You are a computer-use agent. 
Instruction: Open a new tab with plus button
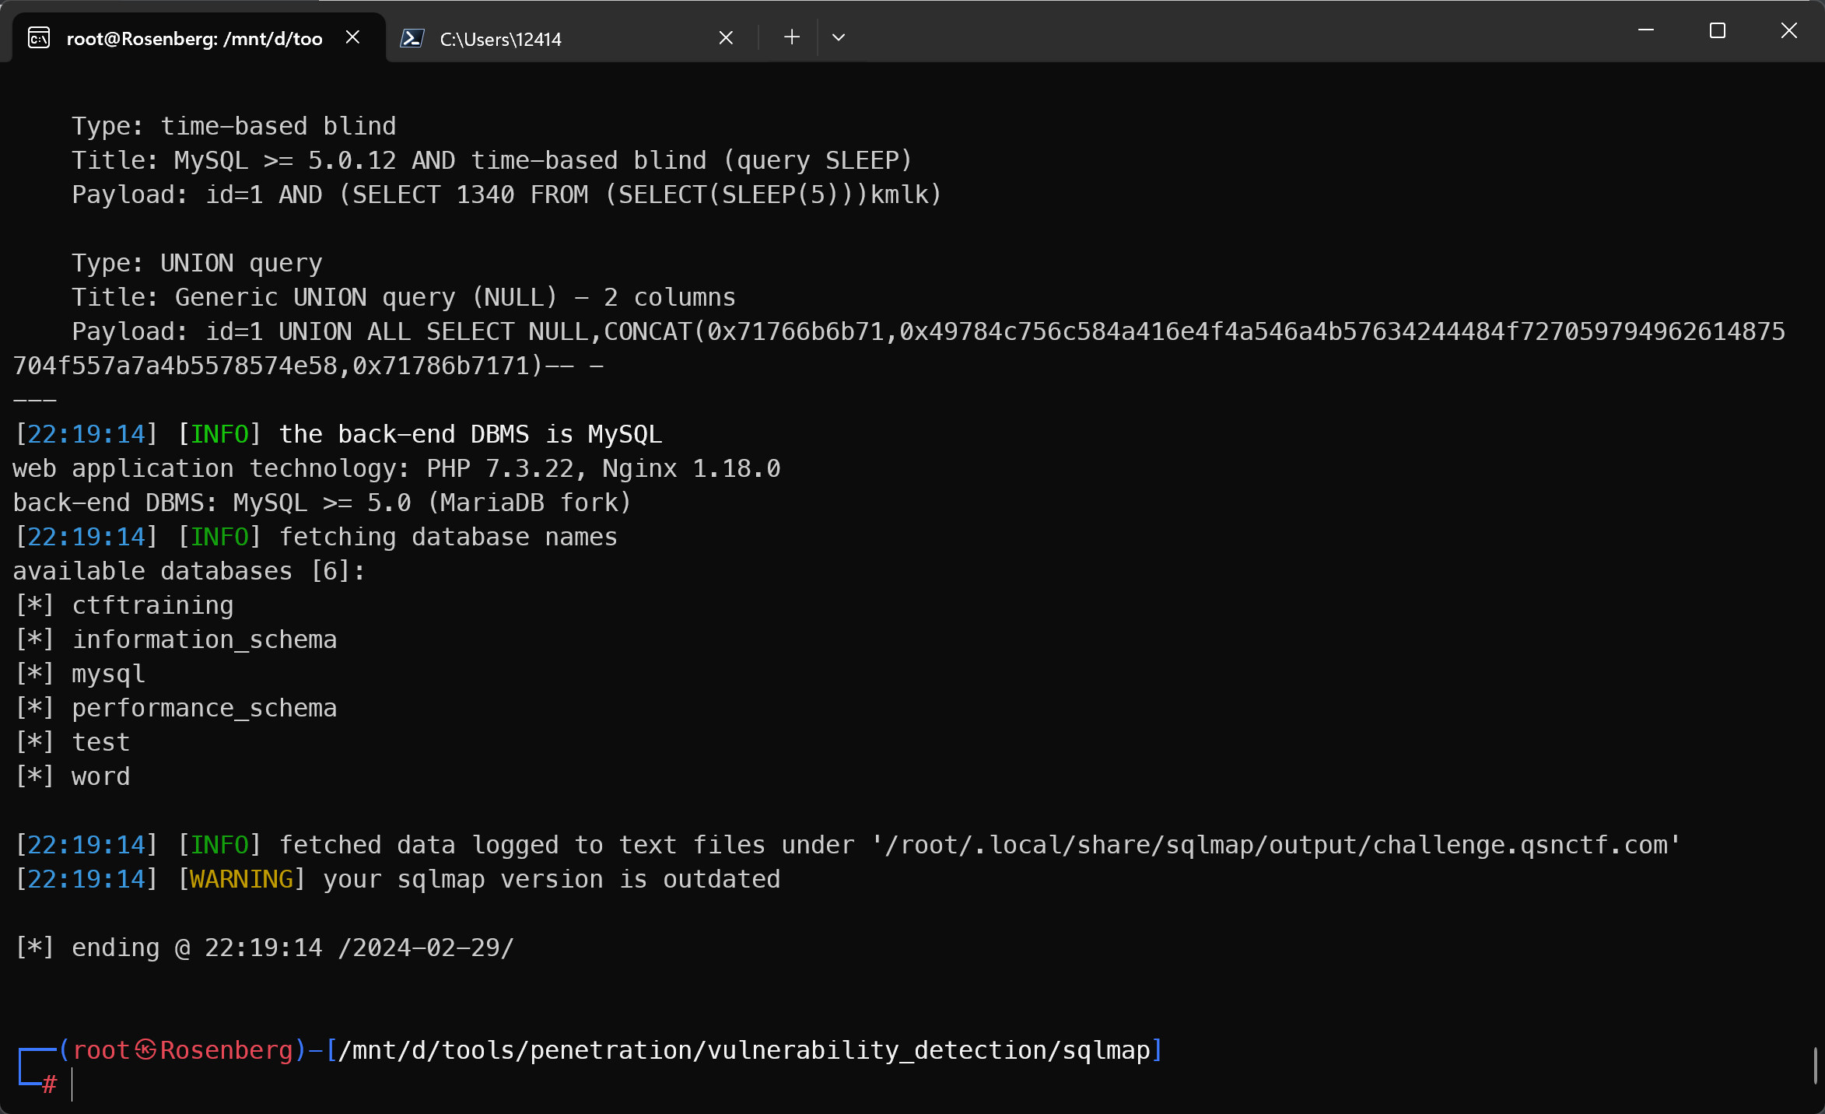tap(791, 37)
